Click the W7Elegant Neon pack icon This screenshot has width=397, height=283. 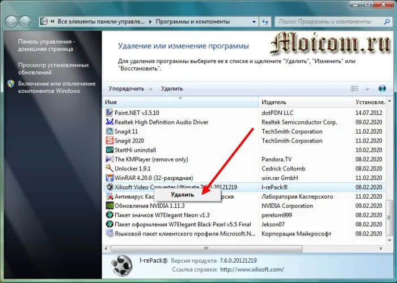[x=109, y=215]
